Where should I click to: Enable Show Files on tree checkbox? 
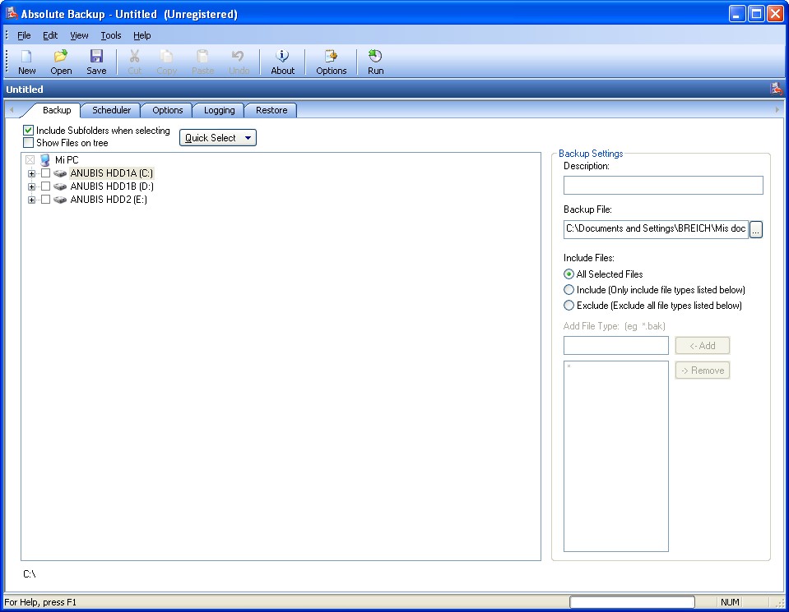tap(28, 143)
